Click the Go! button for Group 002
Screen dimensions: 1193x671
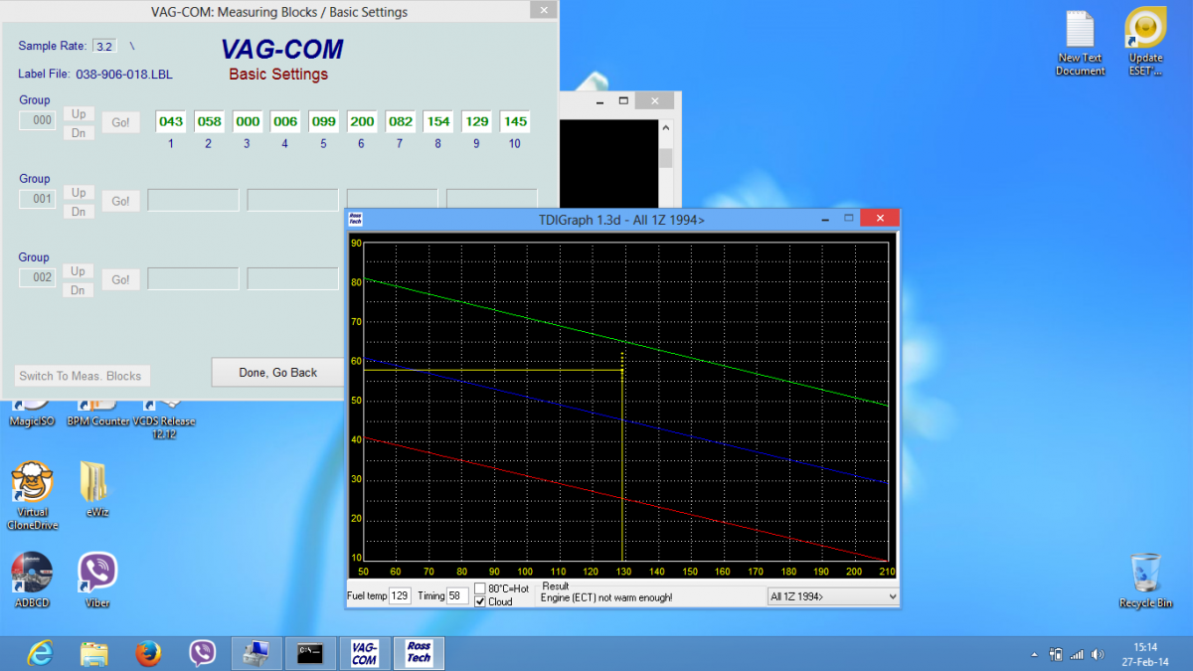[x=120, y=279]
